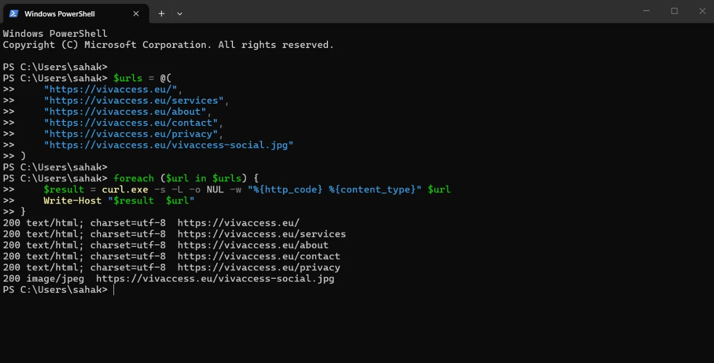This screenshot has height=363, width=714.
Task: Minimize the terminal window
Action: coord(646,11)
